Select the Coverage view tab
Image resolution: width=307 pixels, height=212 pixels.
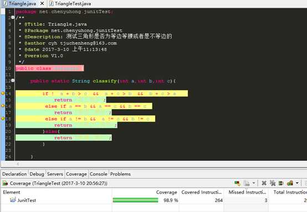point(76,174)
